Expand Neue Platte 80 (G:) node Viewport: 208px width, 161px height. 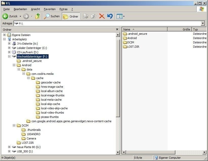coord(9,147)
